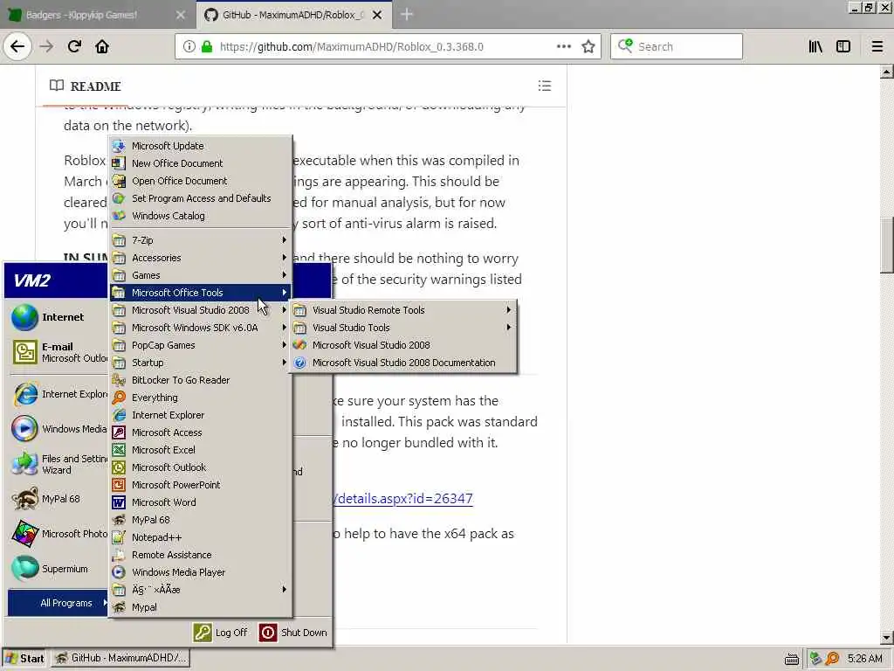Expand Visual Studio Remote Tools submenu
894x671 pixels.
(403, 310)
